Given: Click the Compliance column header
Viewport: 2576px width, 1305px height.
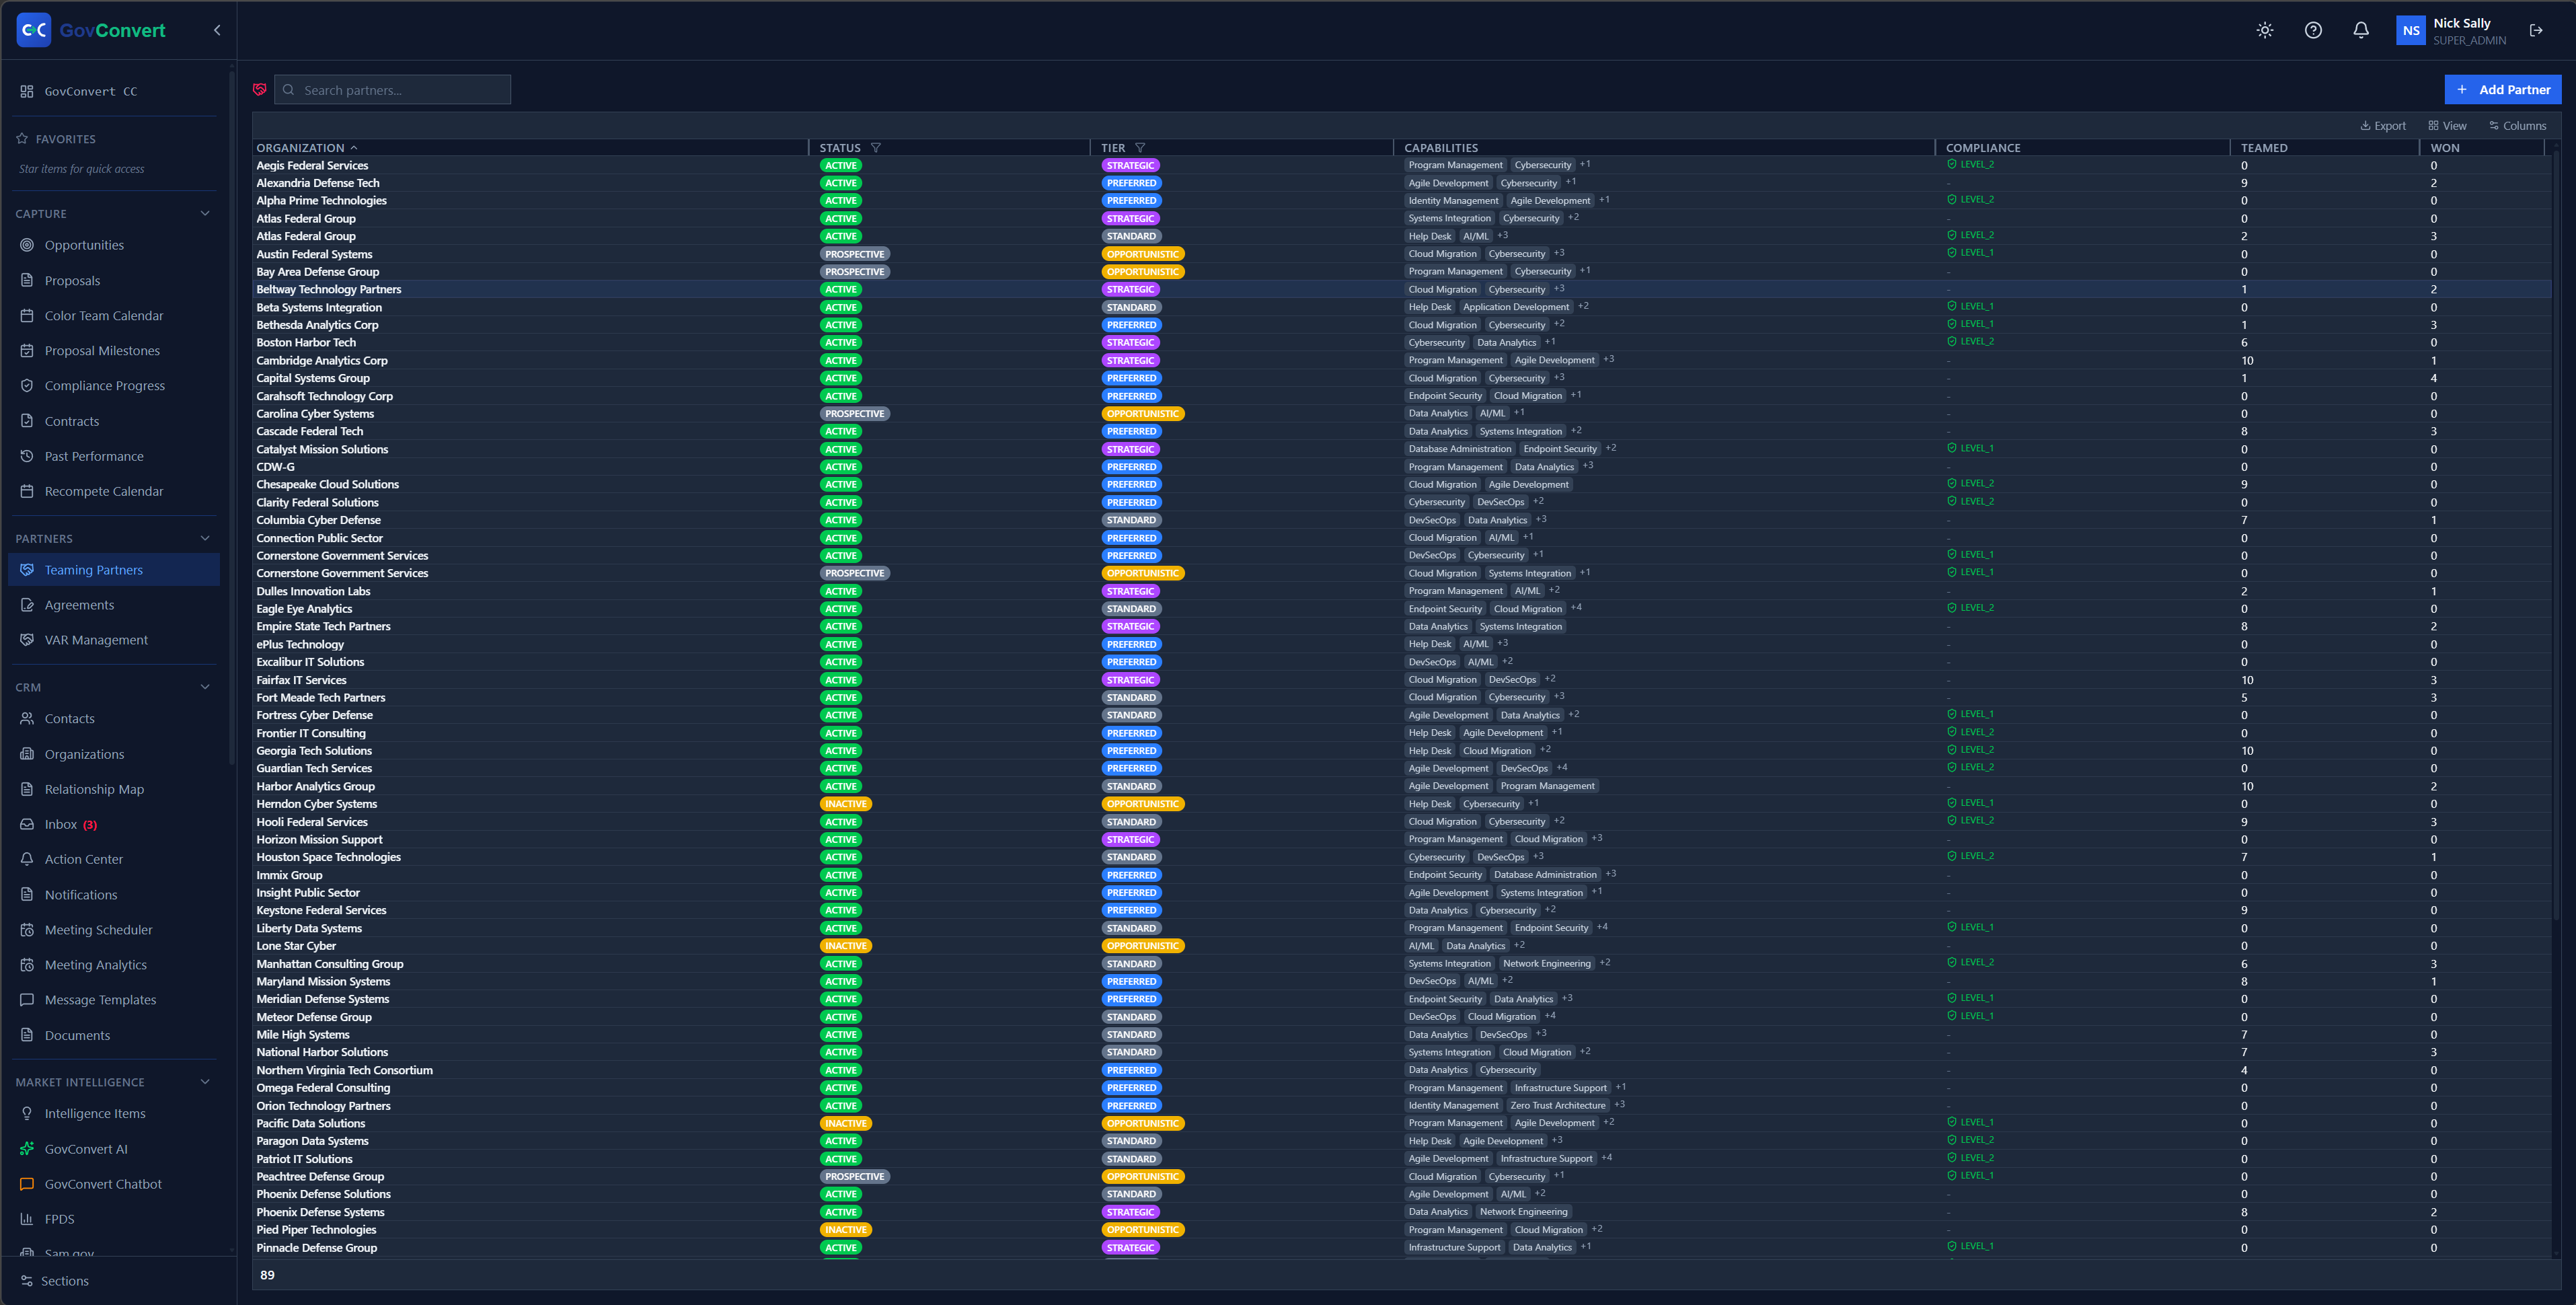Looking at the screenshot, I should click(x=1983, y=148).
